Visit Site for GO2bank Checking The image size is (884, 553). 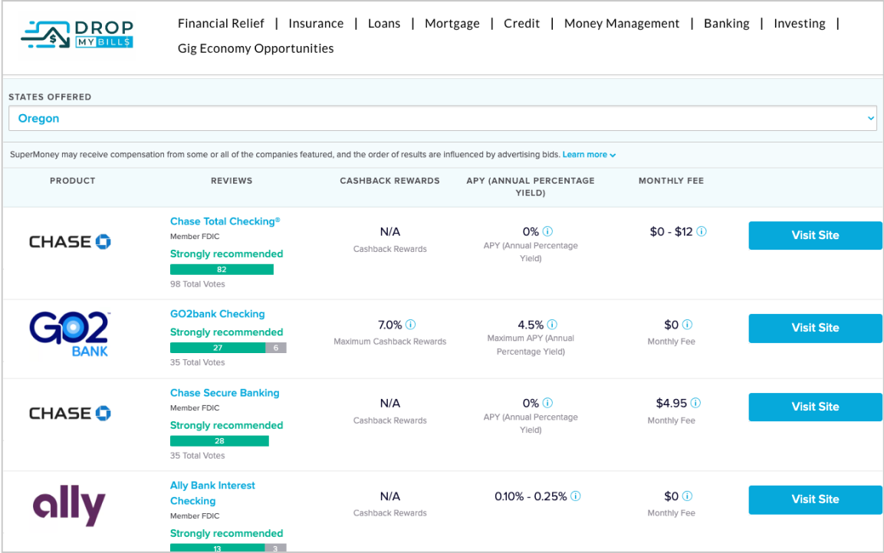[815, 328]
